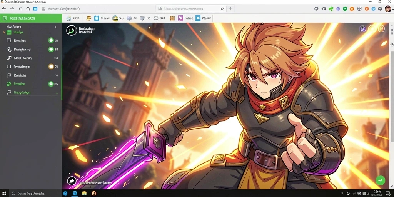Click the pale circle icon beside purple icon
The height and width of the screenshot is (197, 394).
click(372, 28)
